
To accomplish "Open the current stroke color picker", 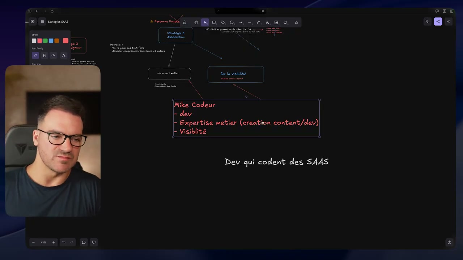I will [65, 41].
